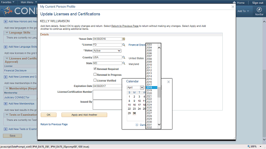Click the page scroll up arrow
Screen dimensions: 266x149
[264, 22]
